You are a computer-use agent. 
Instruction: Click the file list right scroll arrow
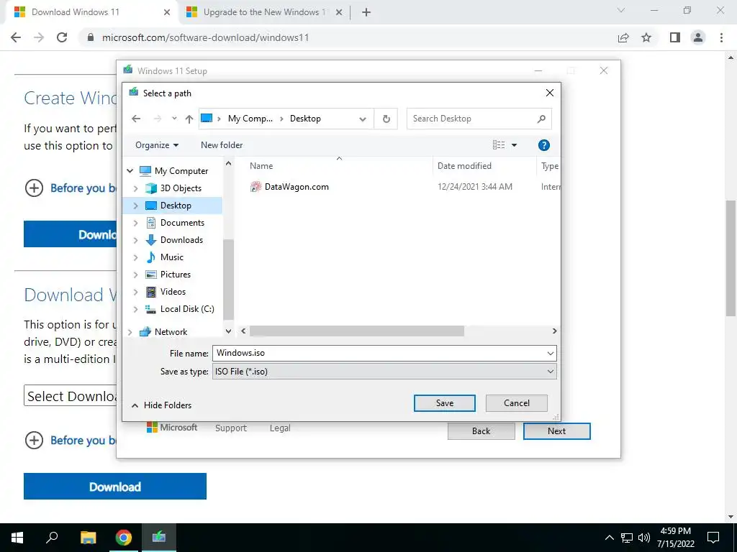(x=554, y=331)
